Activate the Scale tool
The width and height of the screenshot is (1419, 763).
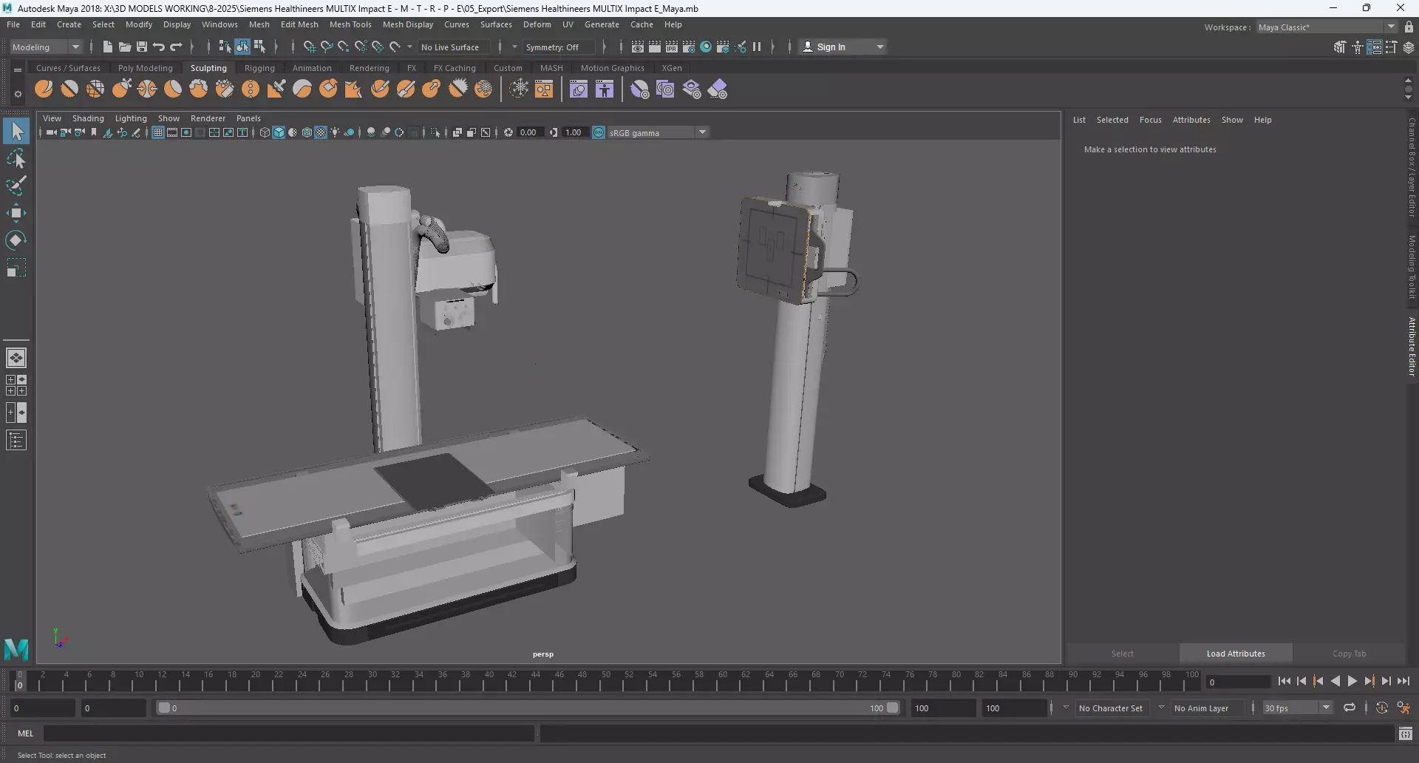[16, 268]
